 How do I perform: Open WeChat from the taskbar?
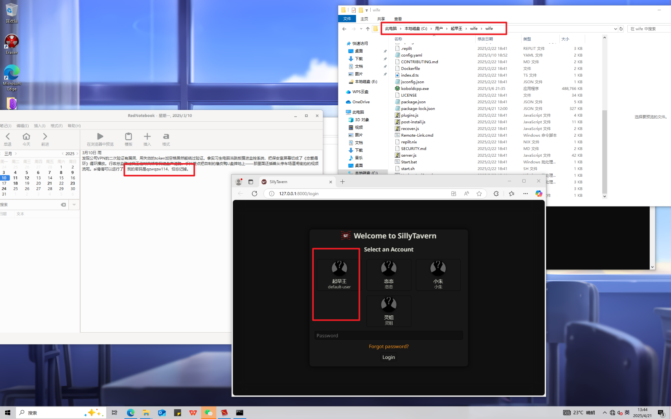[208, 413]
